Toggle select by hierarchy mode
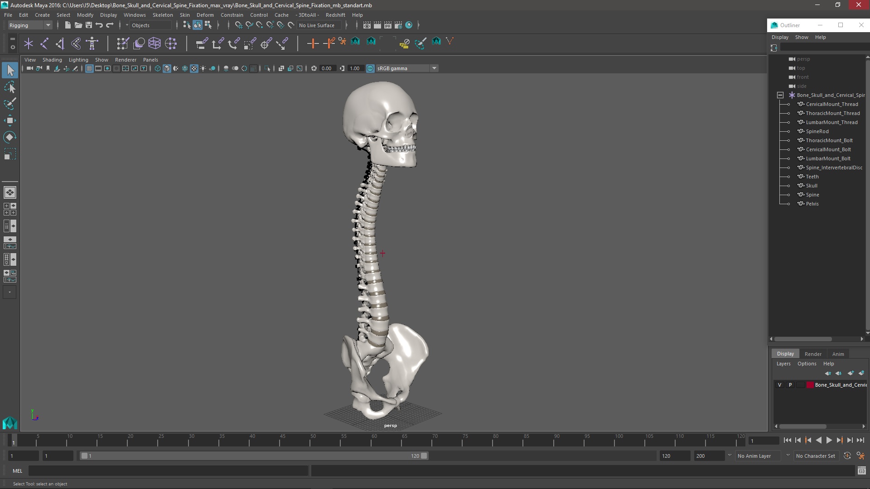Viewport: 870px width, 489px height. pyautogui.click(x=187, y=25)
